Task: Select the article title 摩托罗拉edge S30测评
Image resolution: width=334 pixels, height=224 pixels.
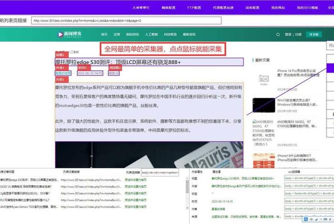Action: pyautogui.click(x=149, y=62)
